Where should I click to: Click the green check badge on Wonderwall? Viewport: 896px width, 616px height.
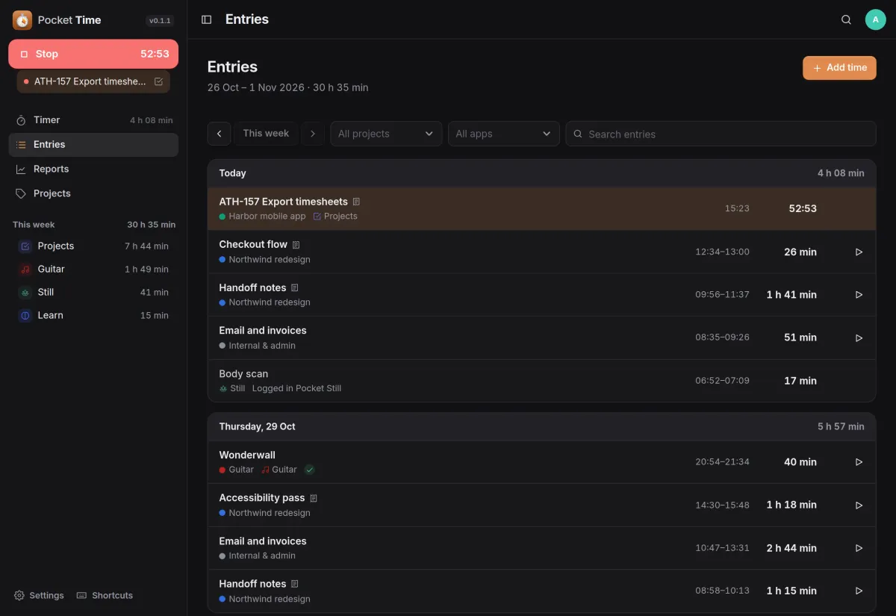310,470
